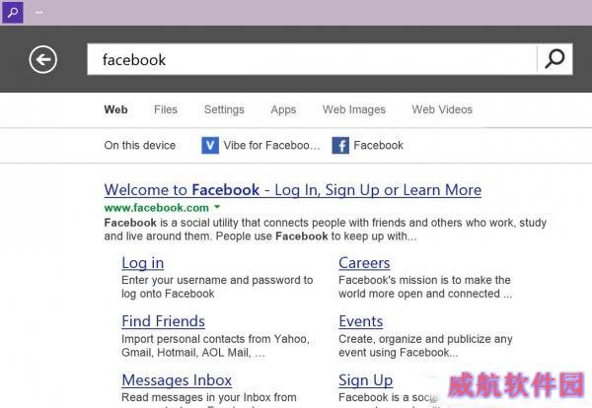Open the Messages Inbox sublink
The image size is (592, 408).
(177, 380)
